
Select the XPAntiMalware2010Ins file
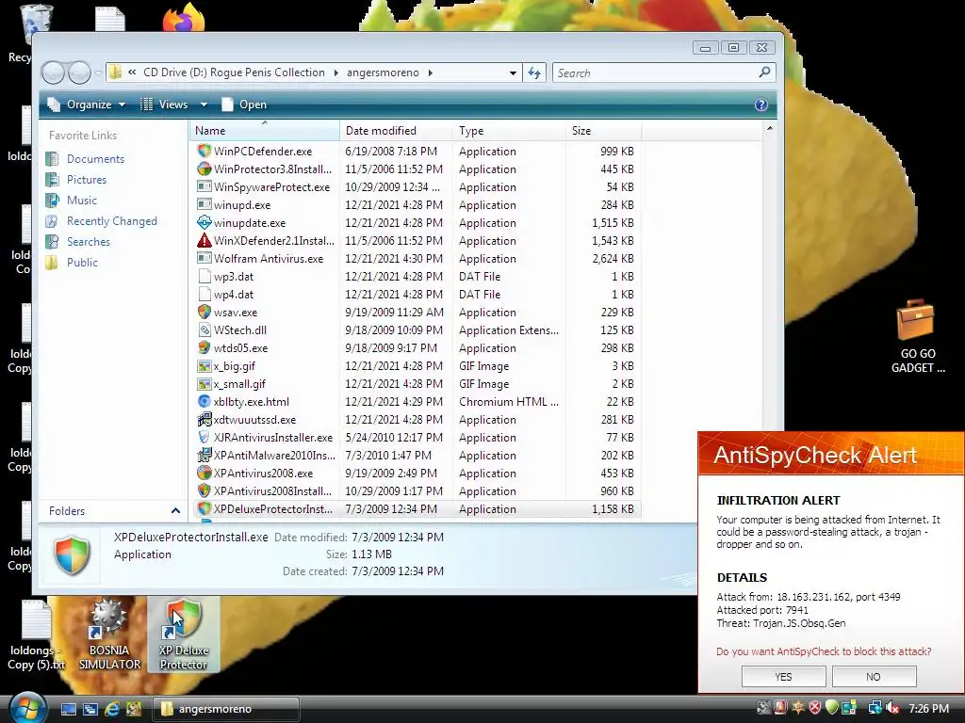274,455
